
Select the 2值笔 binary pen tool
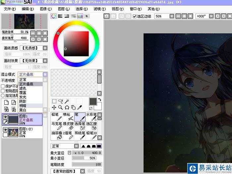click(x=68, y=135)
